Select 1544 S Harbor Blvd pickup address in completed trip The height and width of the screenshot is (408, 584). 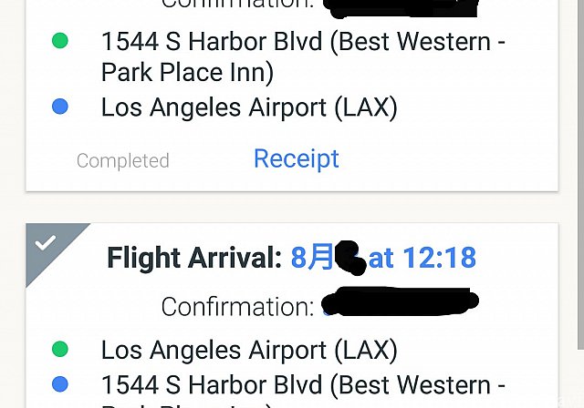click(303, 56)
